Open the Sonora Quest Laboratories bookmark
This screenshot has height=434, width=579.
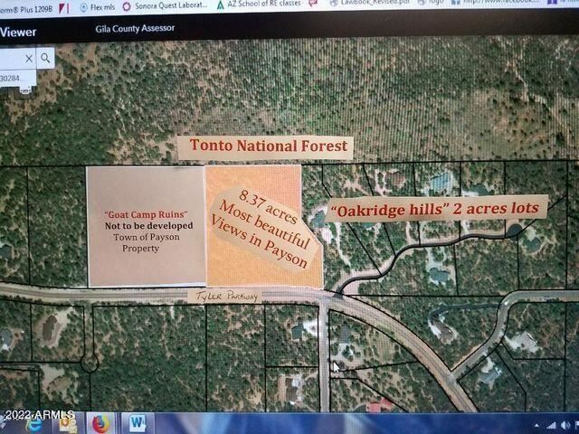[x=165, y=6]
